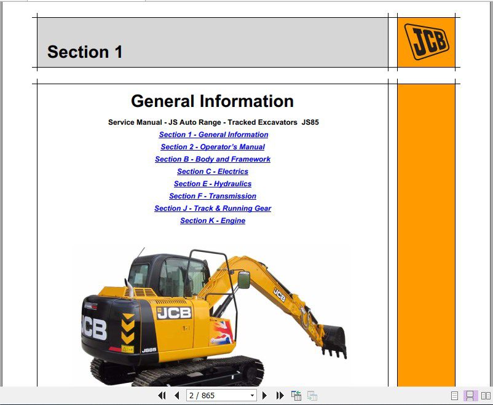Click the JS85 excavator image
The width and height of the screenshot is (493, 405).
(214, 317)
